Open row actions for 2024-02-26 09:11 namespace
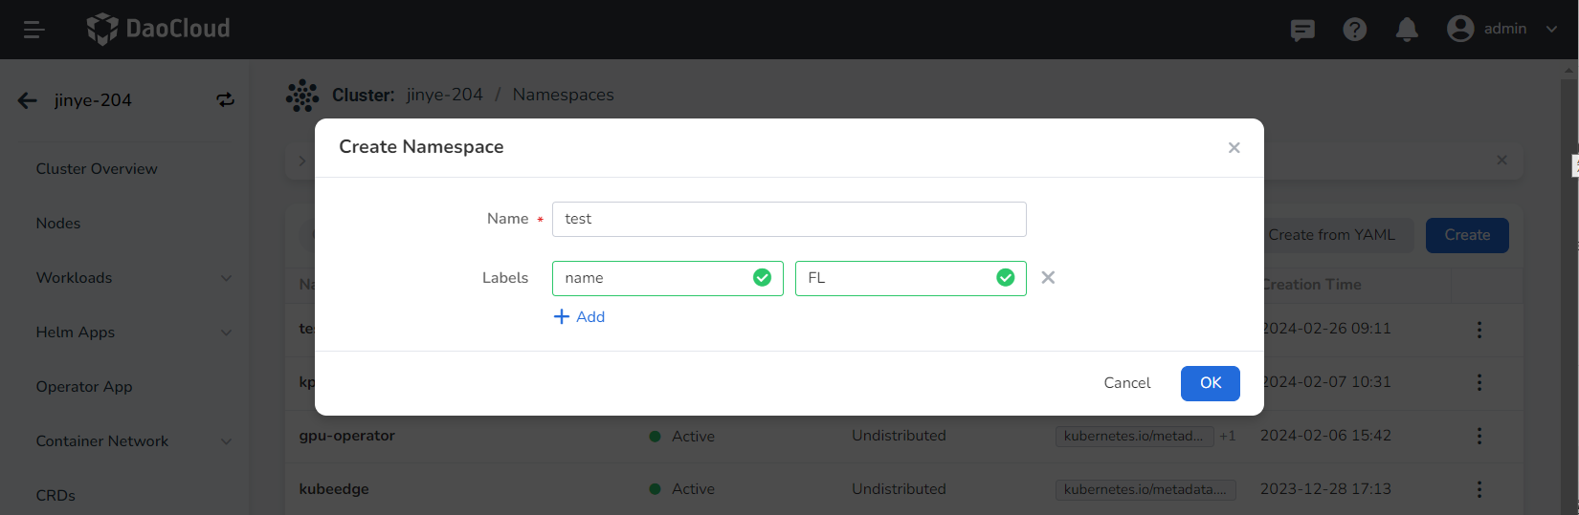This screenshot has width=1579, height=515. [1479, 329]
